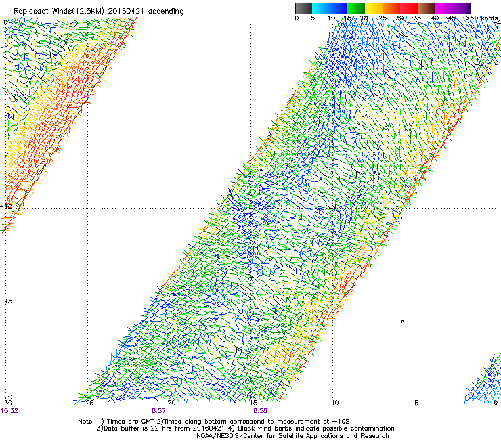The width and height of the screenshot is (501, 440).
Task: Click the '40' label under the color bar
Action: tap(435, 18)
